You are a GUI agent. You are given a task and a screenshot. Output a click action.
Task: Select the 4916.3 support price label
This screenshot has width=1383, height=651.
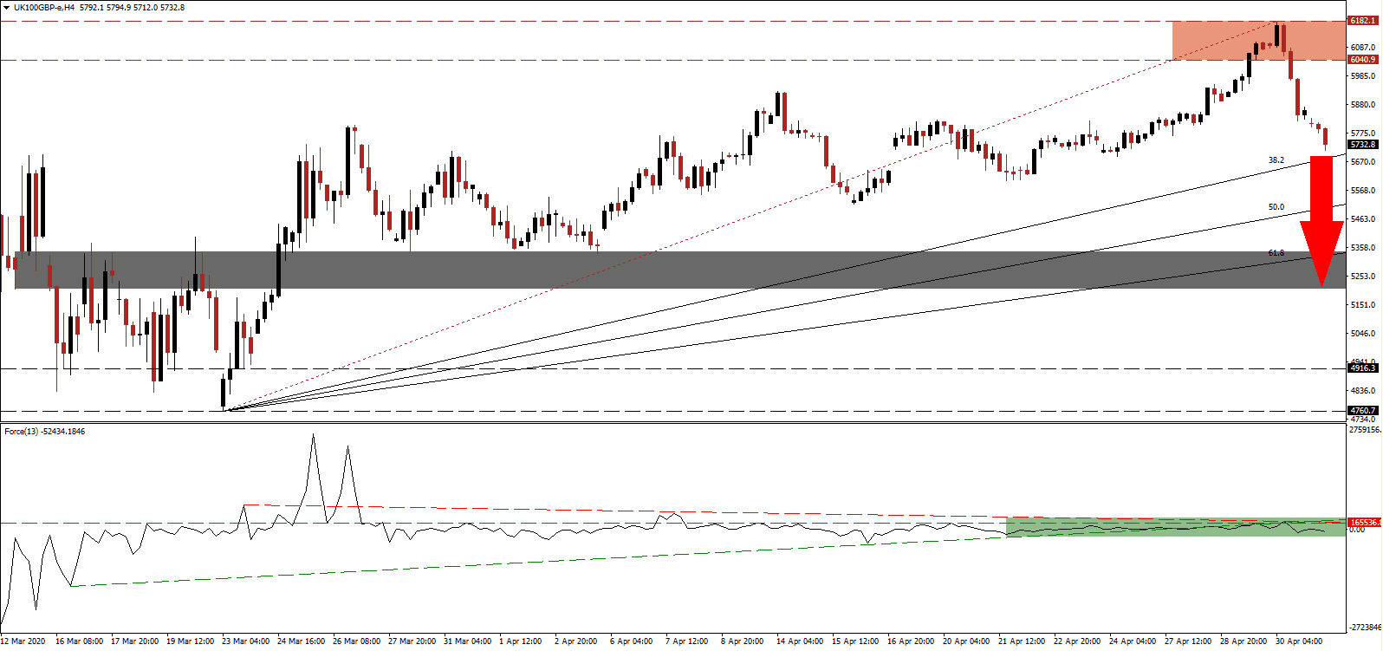1363,368
